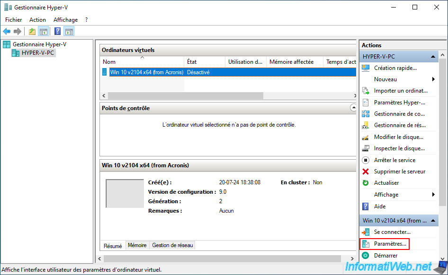Click Actualiser action label
The width and height of the screenshot is (448, 275).
386,183
